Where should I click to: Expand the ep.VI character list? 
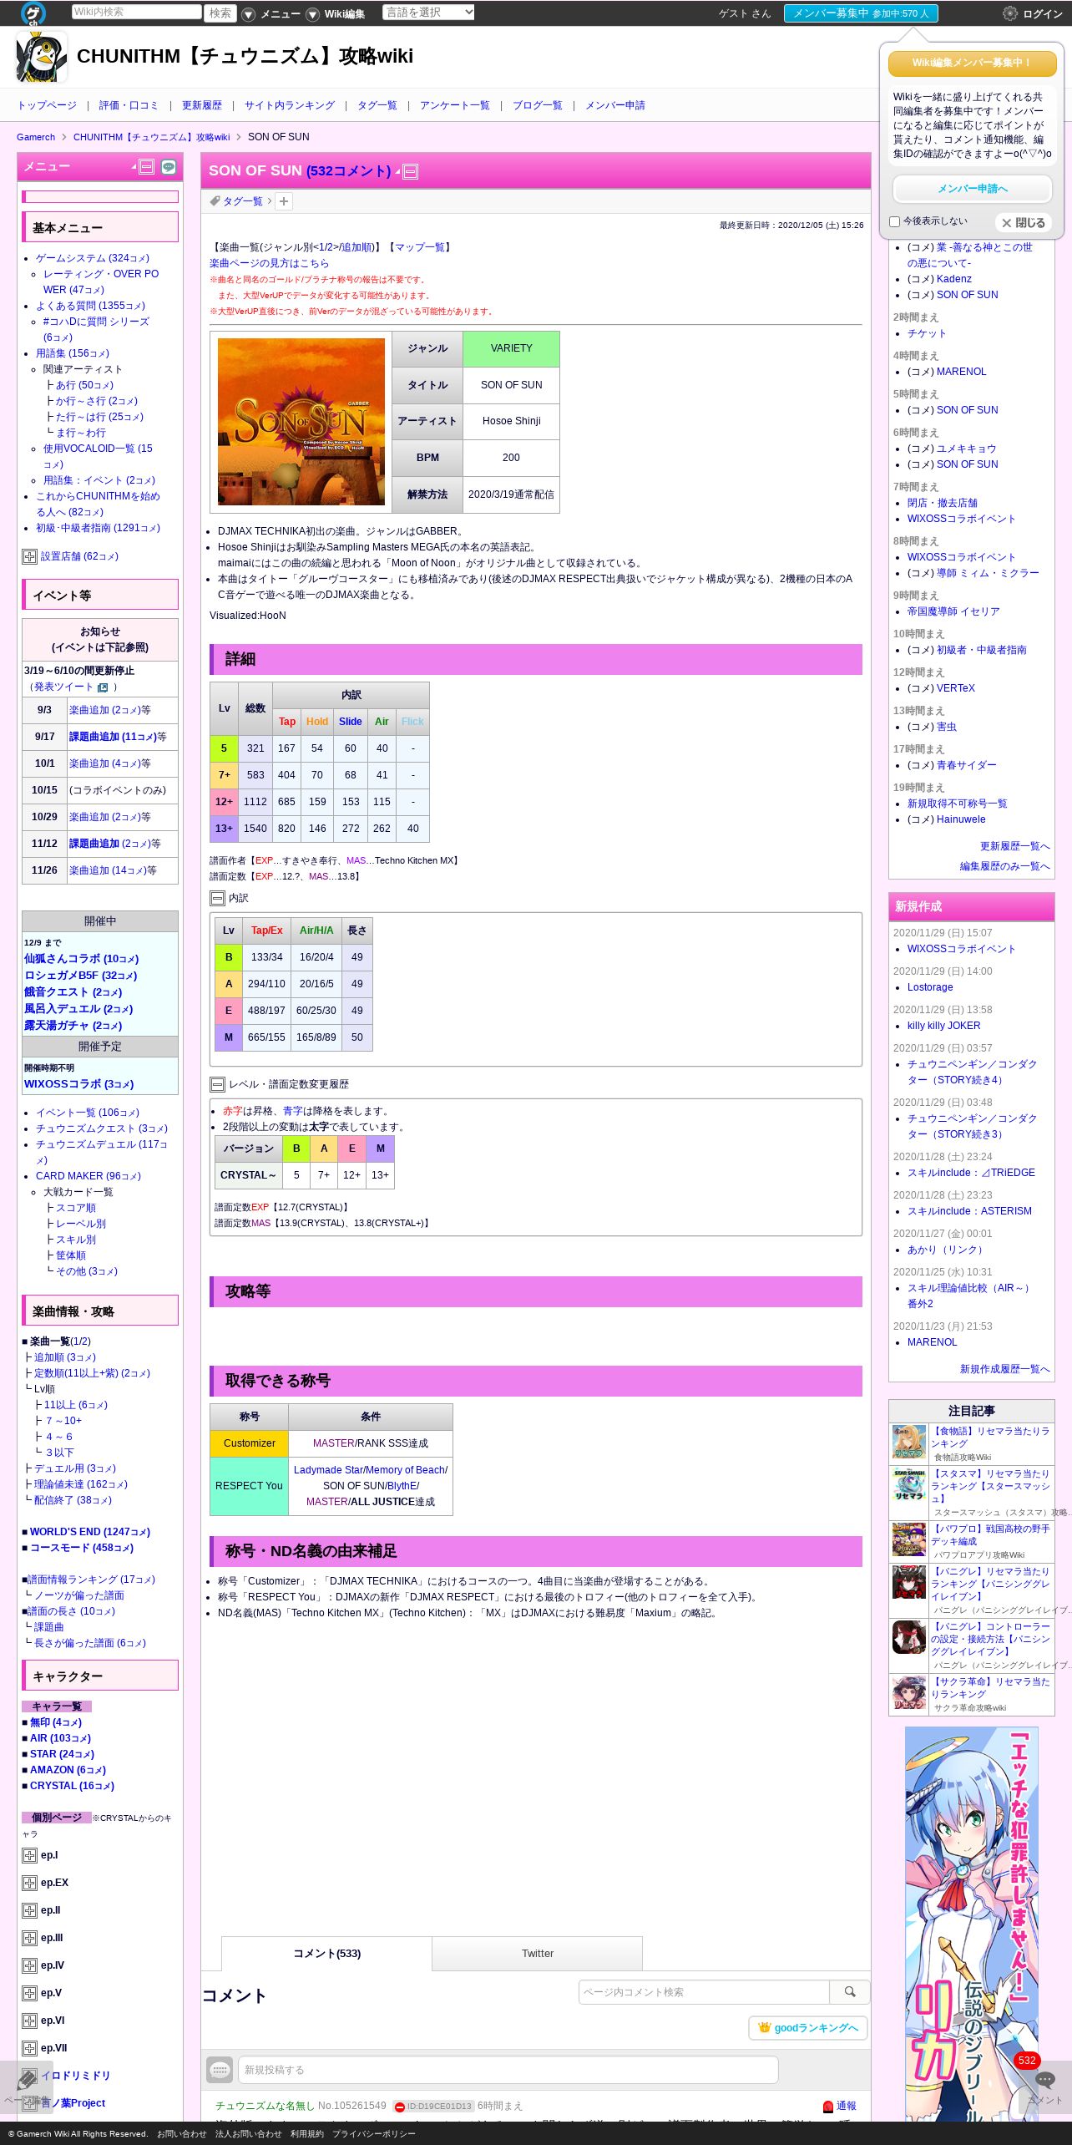(29, 2021)
